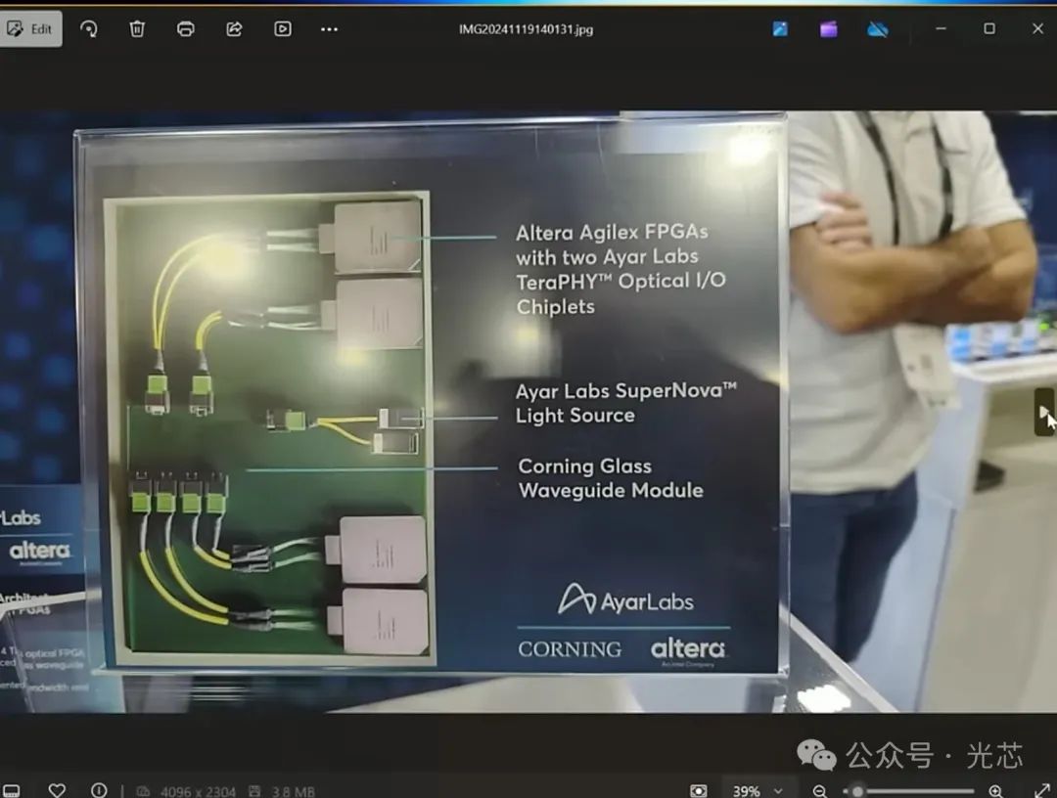Click the displayed photo of AyarLabs display
Image resolution: width=1057 pixels, height=798 pixels.
(528, 412)
